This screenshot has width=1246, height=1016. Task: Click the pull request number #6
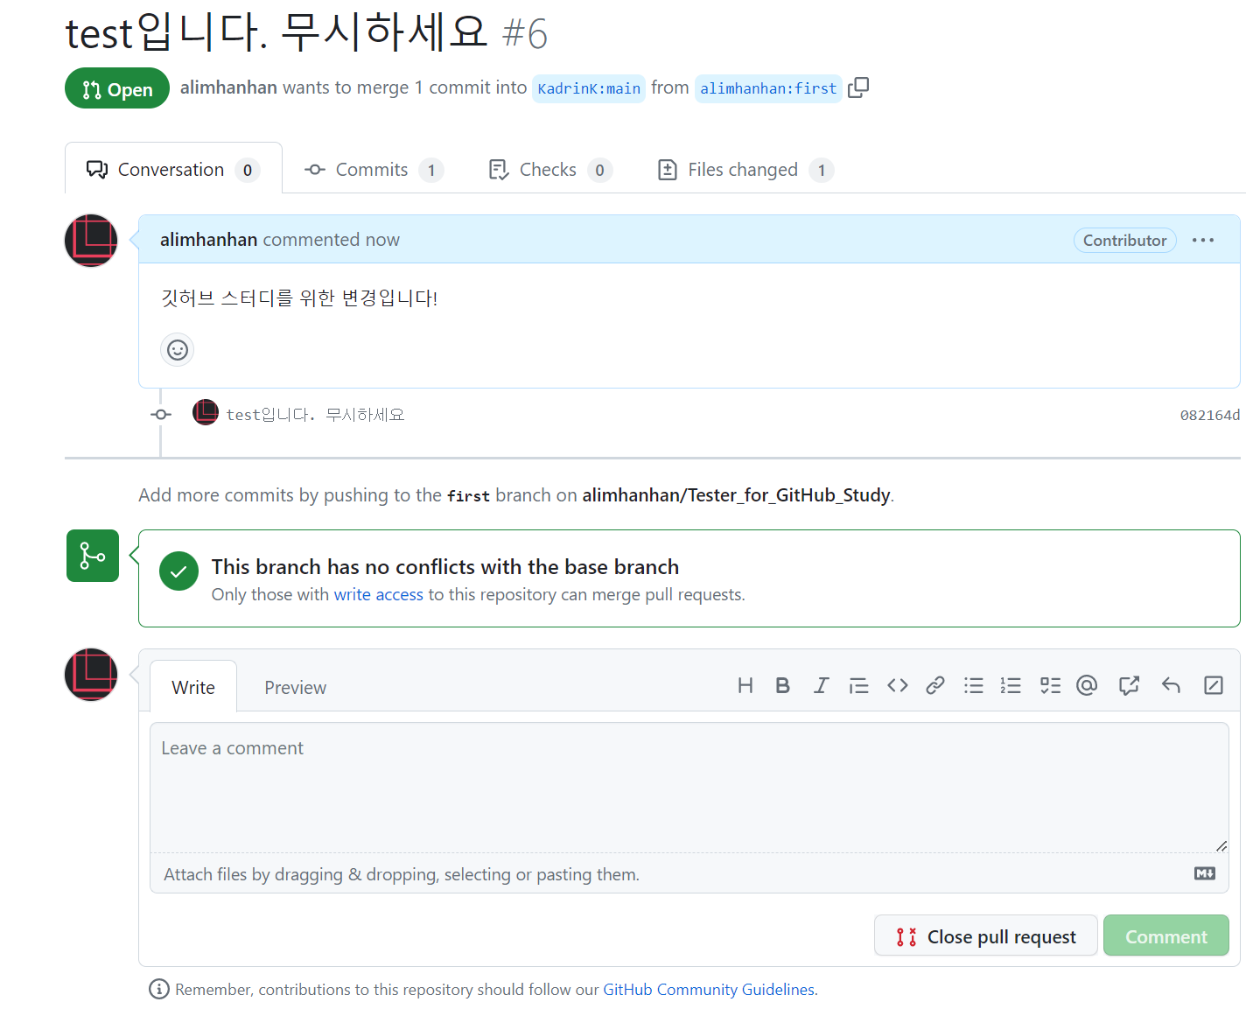click(x=525, y=35)
